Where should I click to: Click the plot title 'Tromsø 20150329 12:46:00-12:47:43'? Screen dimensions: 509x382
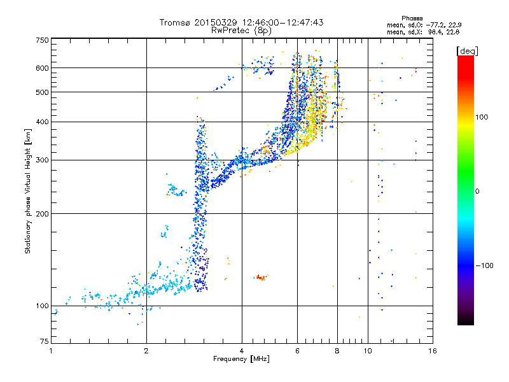(241, 22)
